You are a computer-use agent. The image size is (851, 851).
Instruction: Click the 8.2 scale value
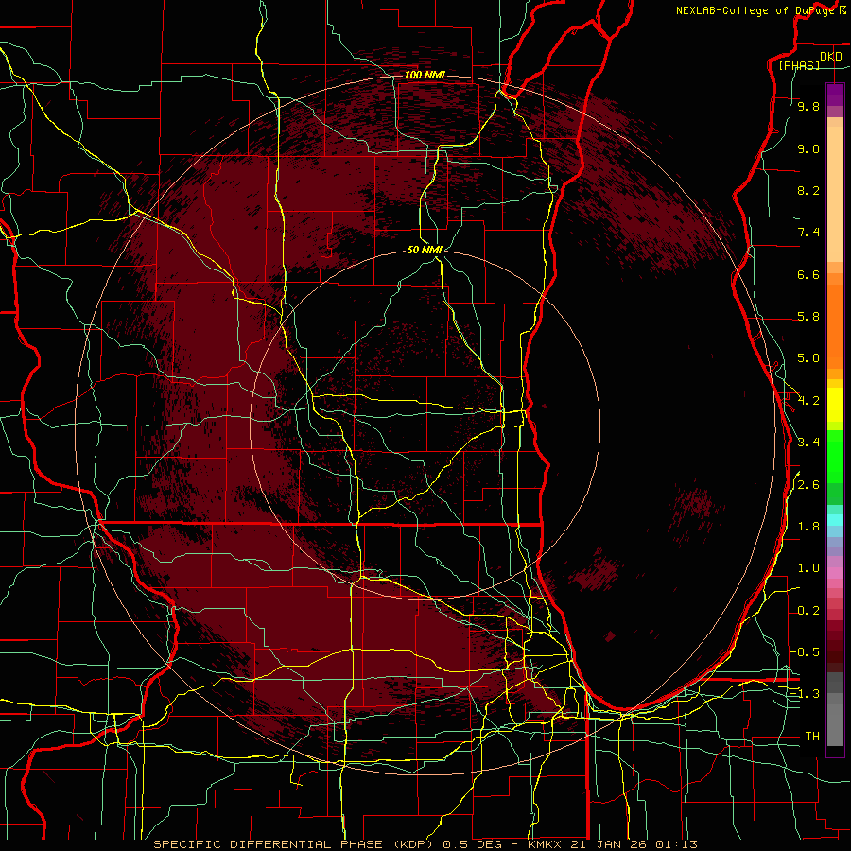click(808, 190)
